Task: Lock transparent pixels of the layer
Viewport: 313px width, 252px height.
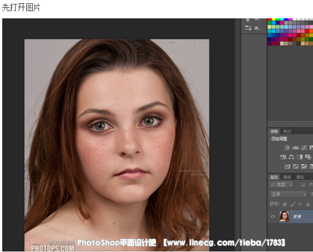Action: pos(285,204)
